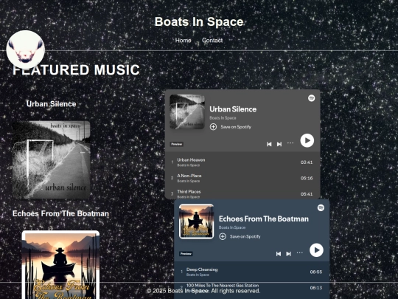This screenshot has width=398, height=299.
Task: Click Save on Spotify text in Echoes From The Boatman player
Action: tap(245, 236)
